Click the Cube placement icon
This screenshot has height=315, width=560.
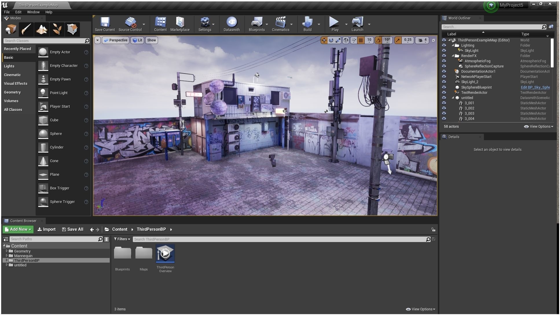coord(43,120)
